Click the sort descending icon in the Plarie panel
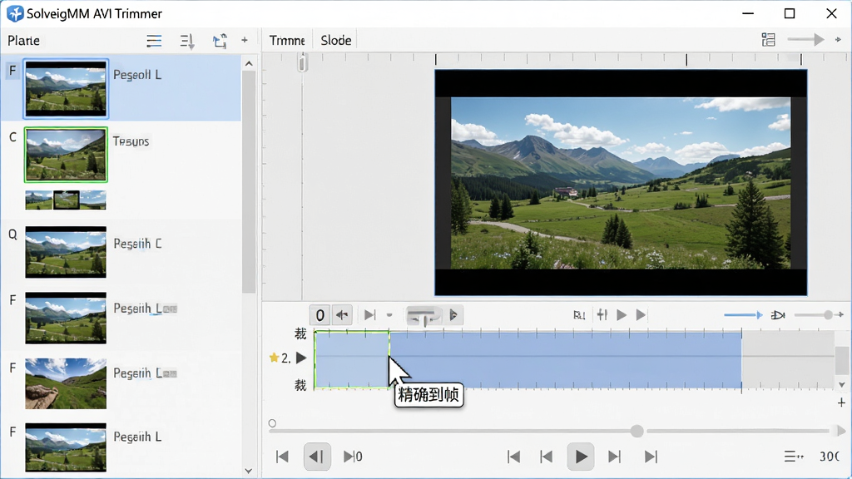The width and height of the screenshot is (852, 479). [187, 42]
